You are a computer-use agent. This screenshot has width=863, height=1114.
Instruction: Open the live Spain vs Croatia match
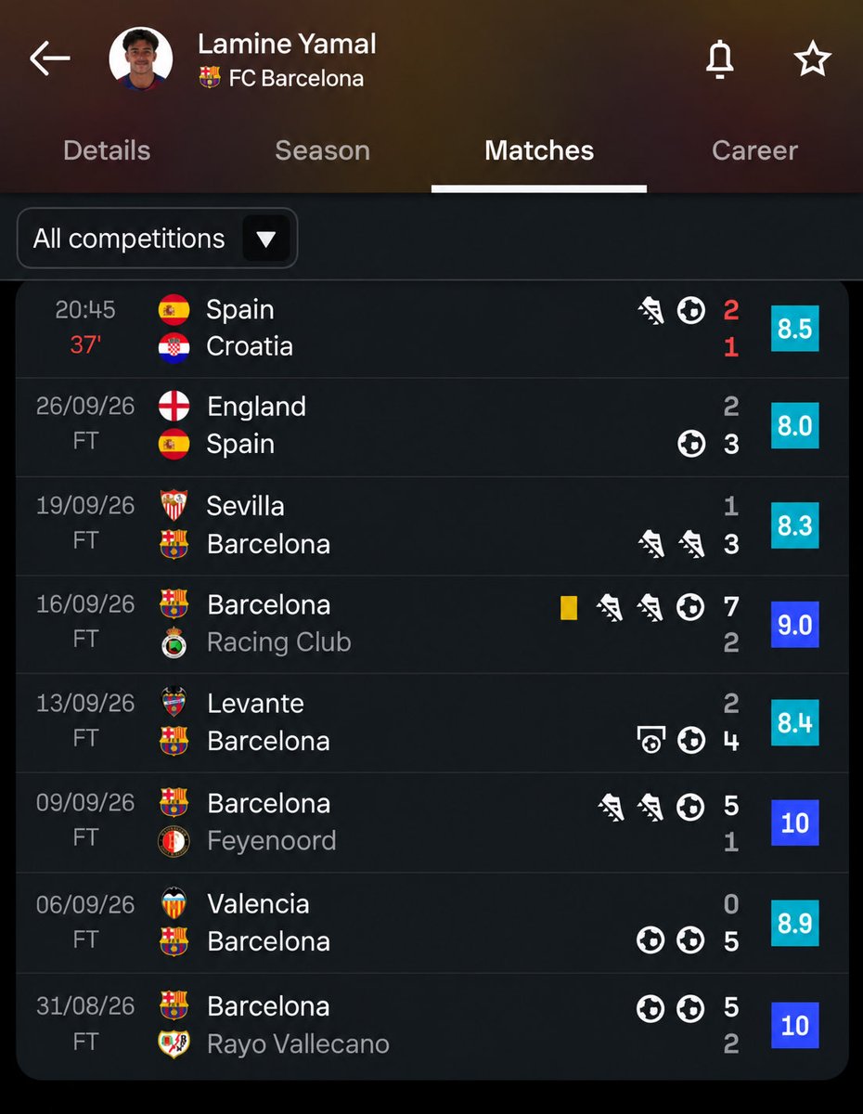click(x=431, y=329)
